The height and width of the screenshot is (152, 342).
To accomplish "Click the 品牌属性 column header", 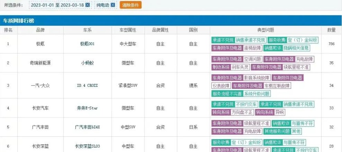I will point(161,30).
